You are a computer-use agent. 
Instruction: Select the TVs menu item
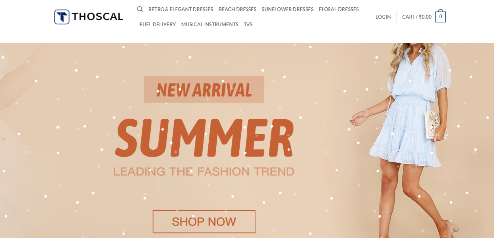[x=248, y=24]
